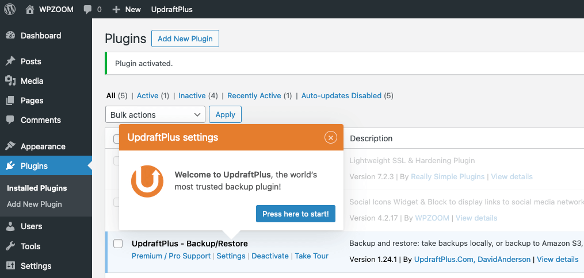Click the Appearance paintbrush icon
Viewport: 584px width, 278px height.
coord(10,146)
